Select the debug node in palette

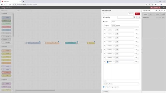click(6, 21)
